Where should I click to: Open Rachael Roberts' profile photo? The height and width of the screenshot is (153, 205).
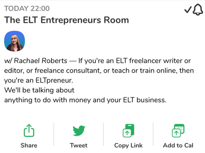14,42
